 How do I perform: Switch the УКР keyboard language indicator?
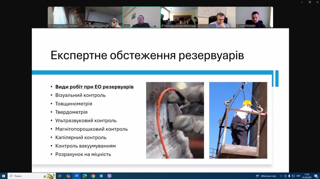point(298,176)
